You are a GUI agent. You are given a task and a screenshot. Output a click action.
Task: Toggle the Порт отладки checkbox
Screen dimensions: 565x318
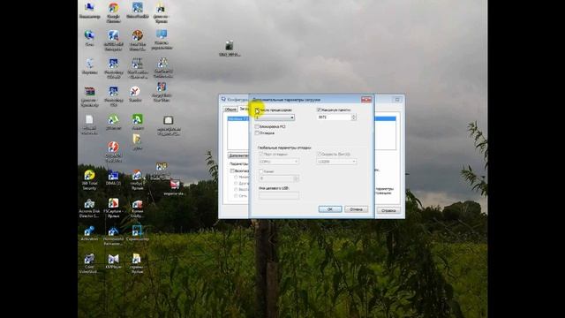tap(261, 154)
